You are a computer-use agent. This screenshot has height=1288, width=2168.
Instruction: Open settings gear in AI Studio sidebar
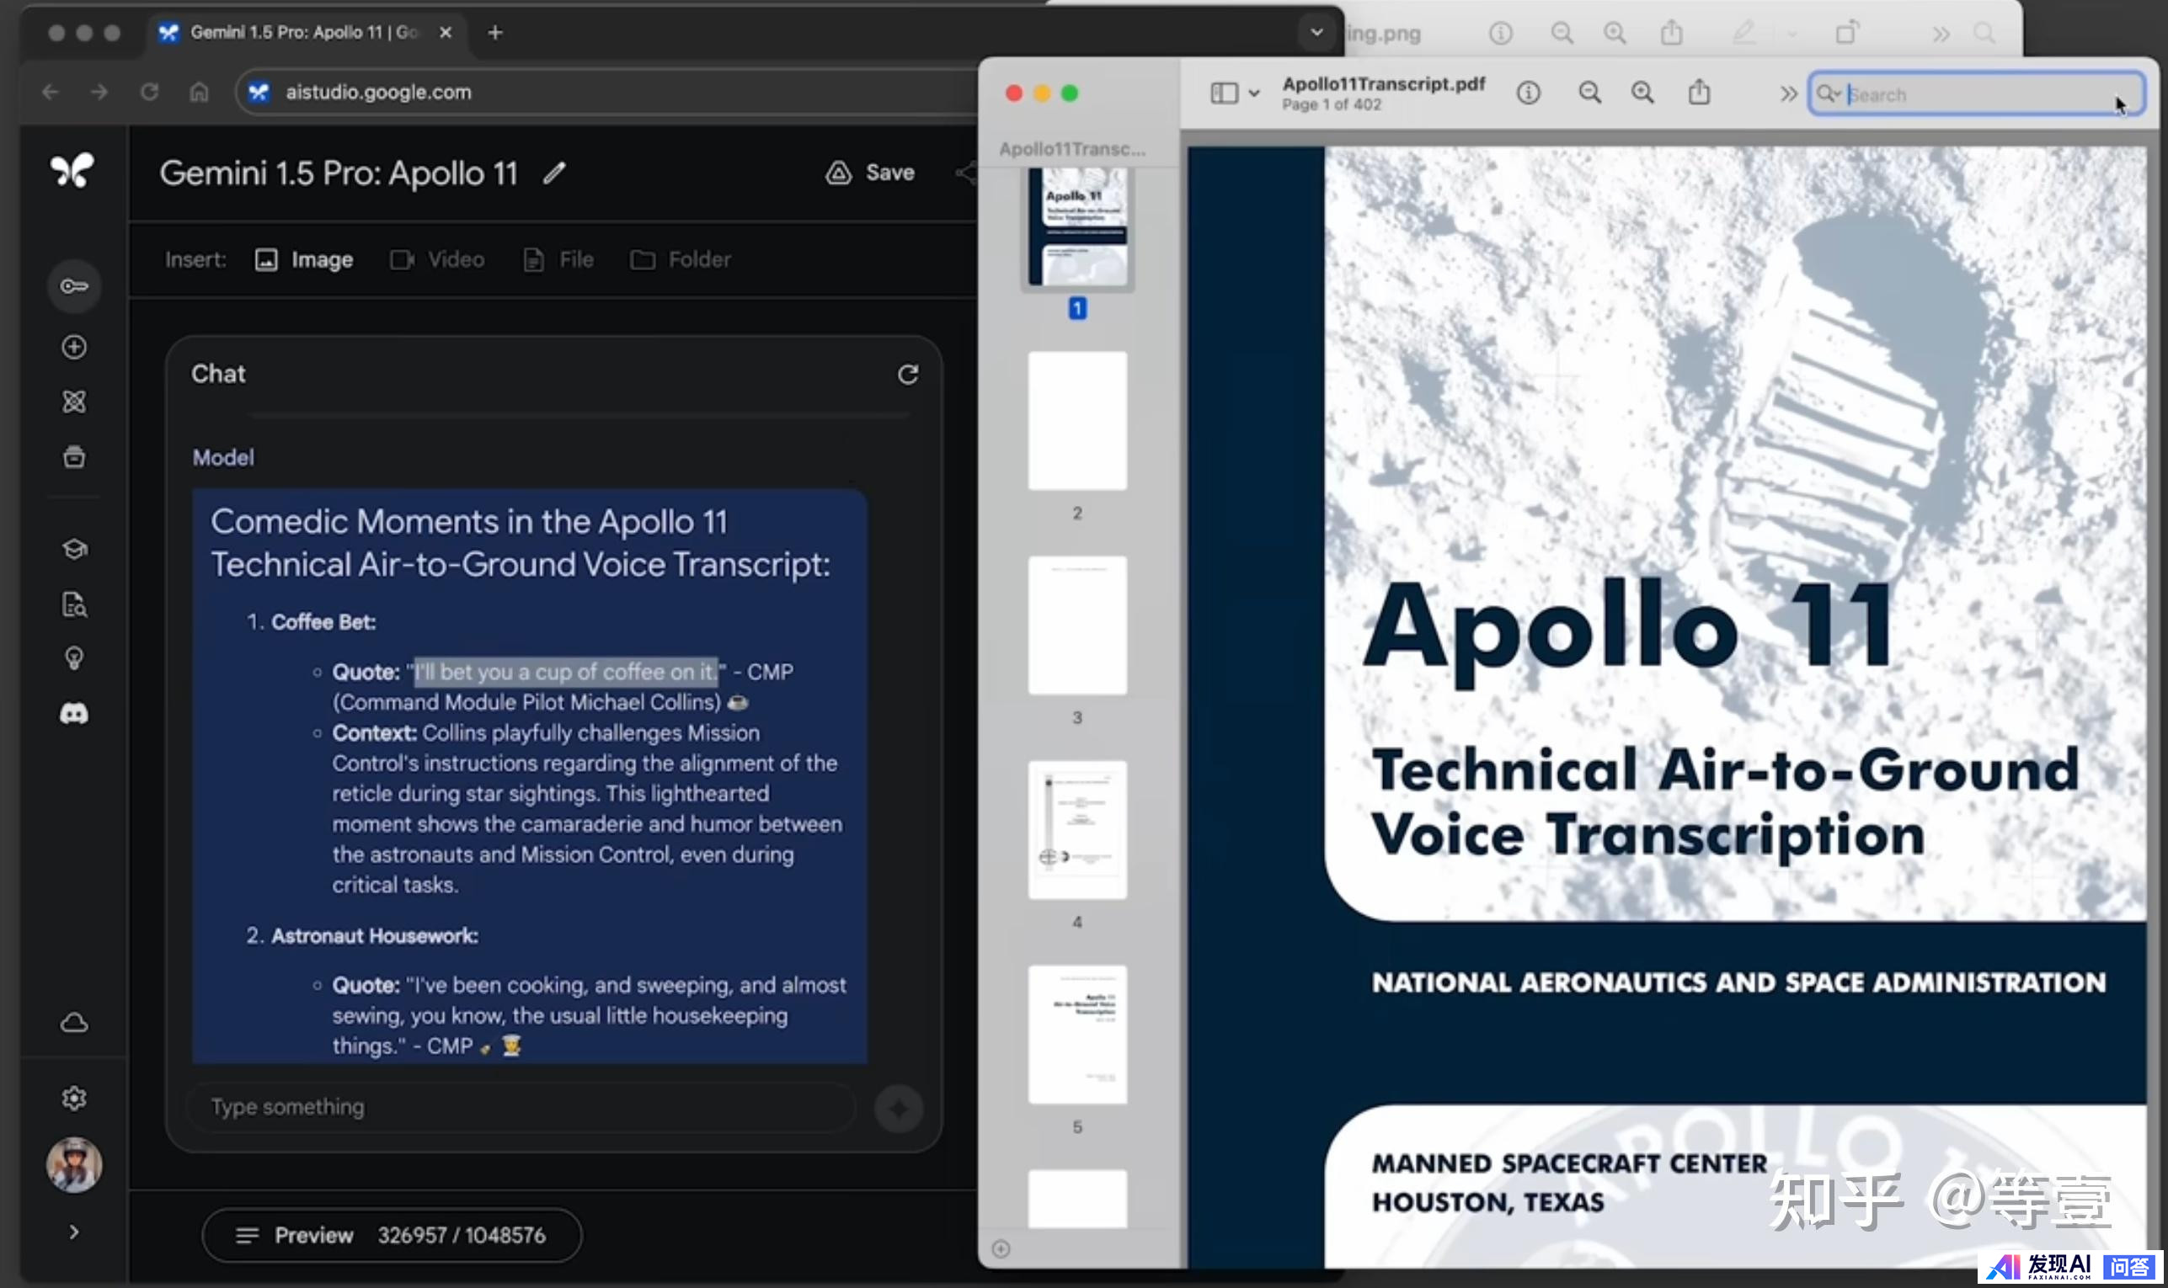click(74, 1098)
